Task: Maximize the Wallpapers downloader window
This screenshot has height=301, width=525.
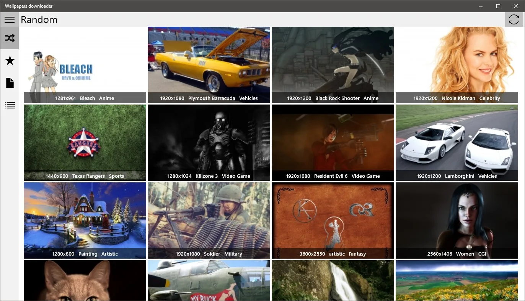Action: click(498, 6)
